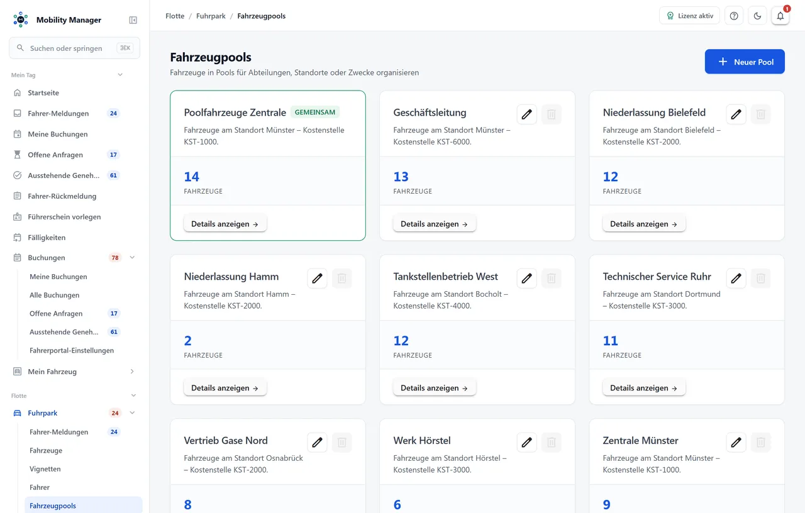The width and height of the screenshot is (805, 513).
Task: Delete the Tankstellenbetrieb West pool
Action: click(x=552, y=279)
